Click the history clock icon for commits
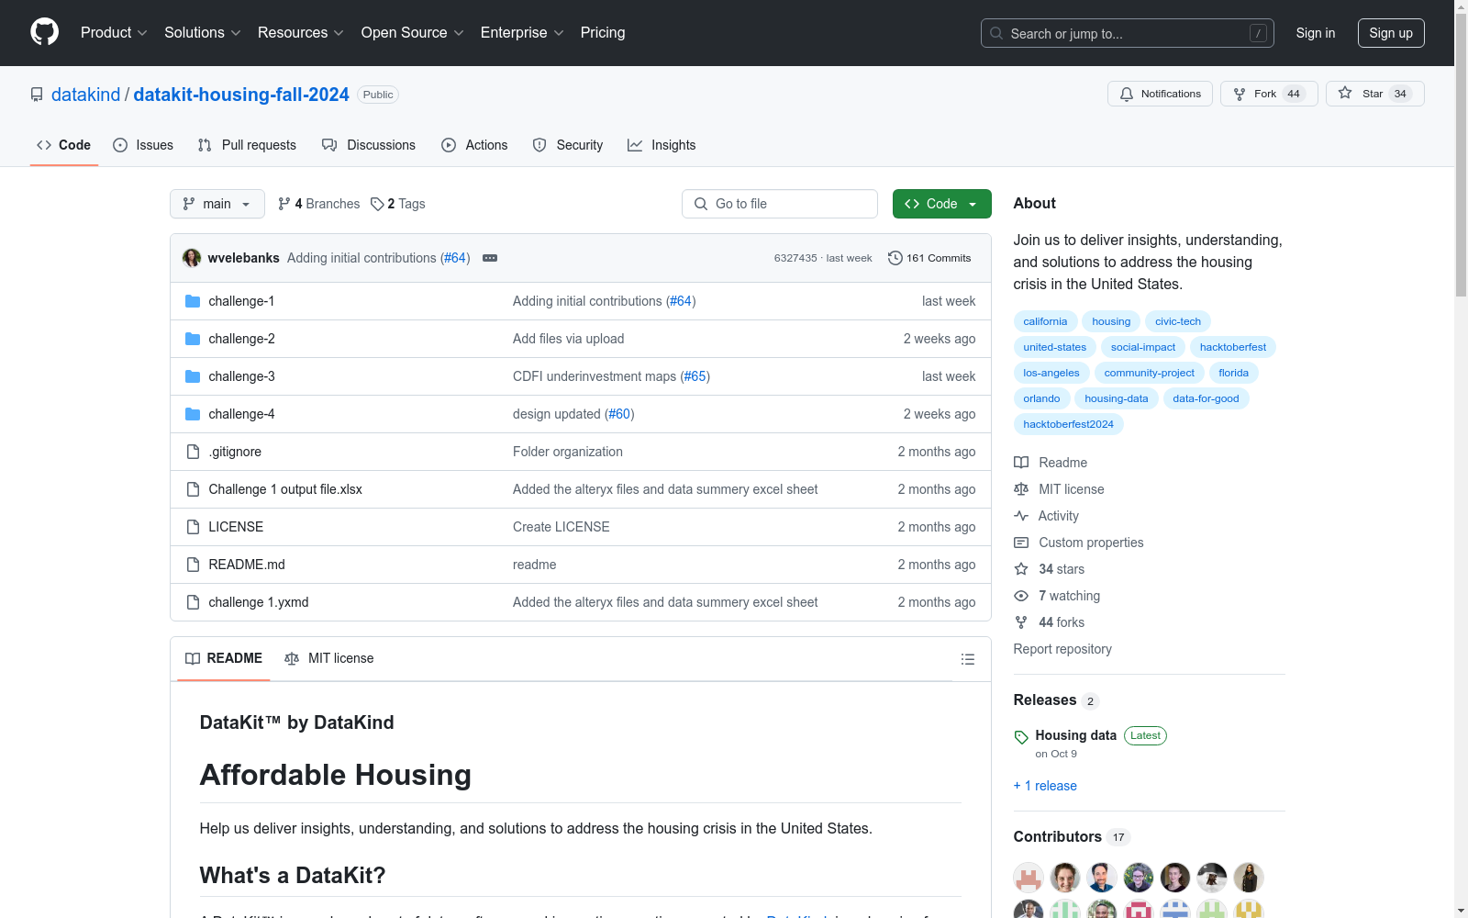The width and height of the screenshot is (1468, 918). tap(895, 258)
